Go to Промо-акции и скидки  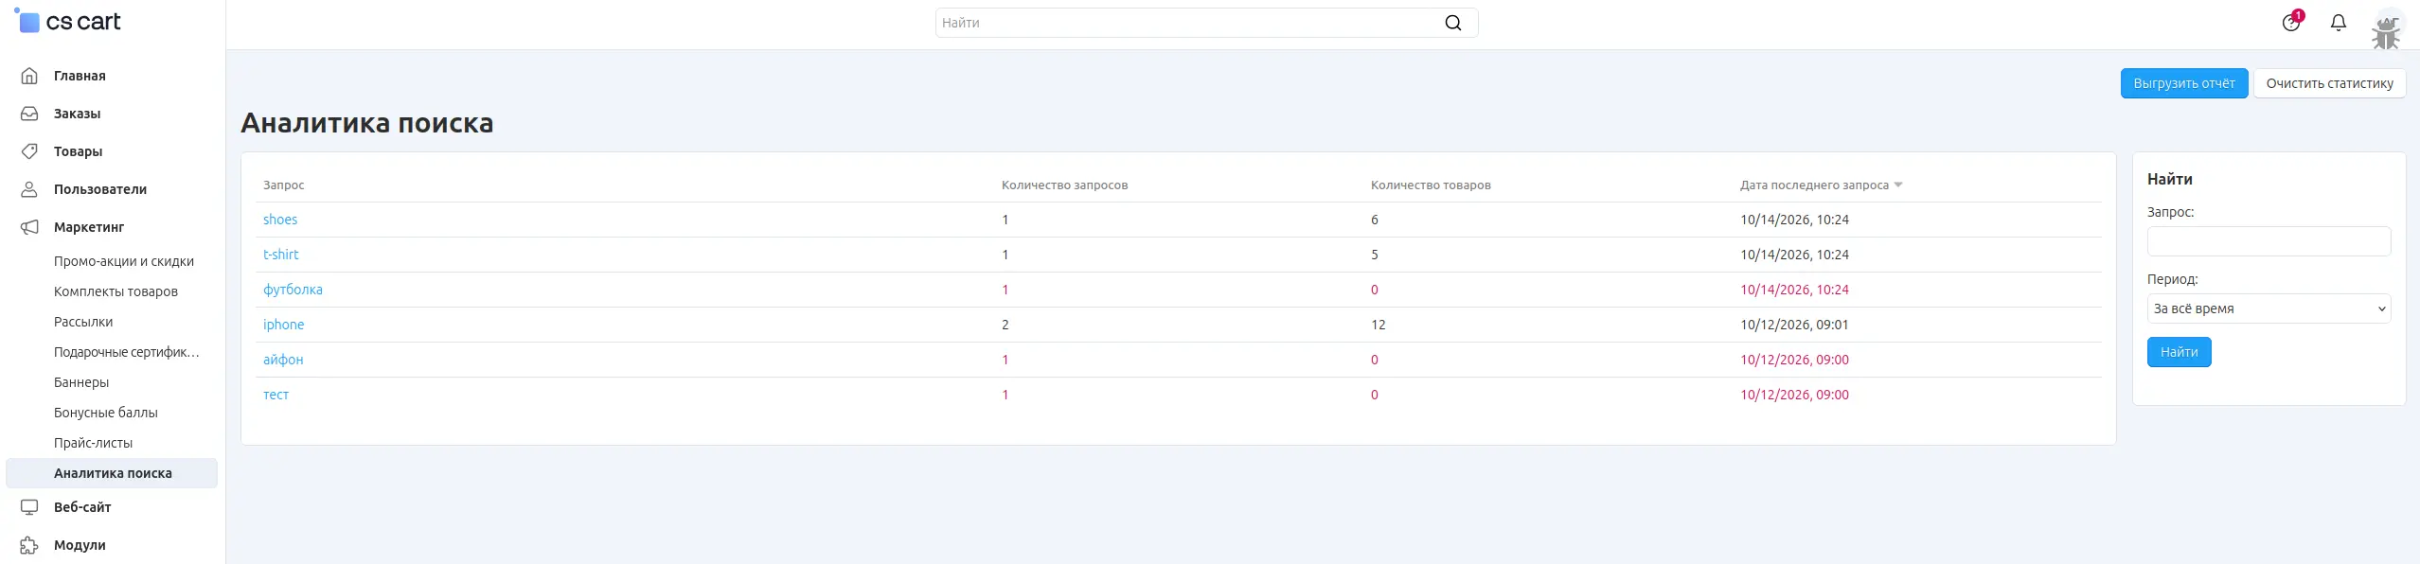pyautogui.click(x=124, y=261)
